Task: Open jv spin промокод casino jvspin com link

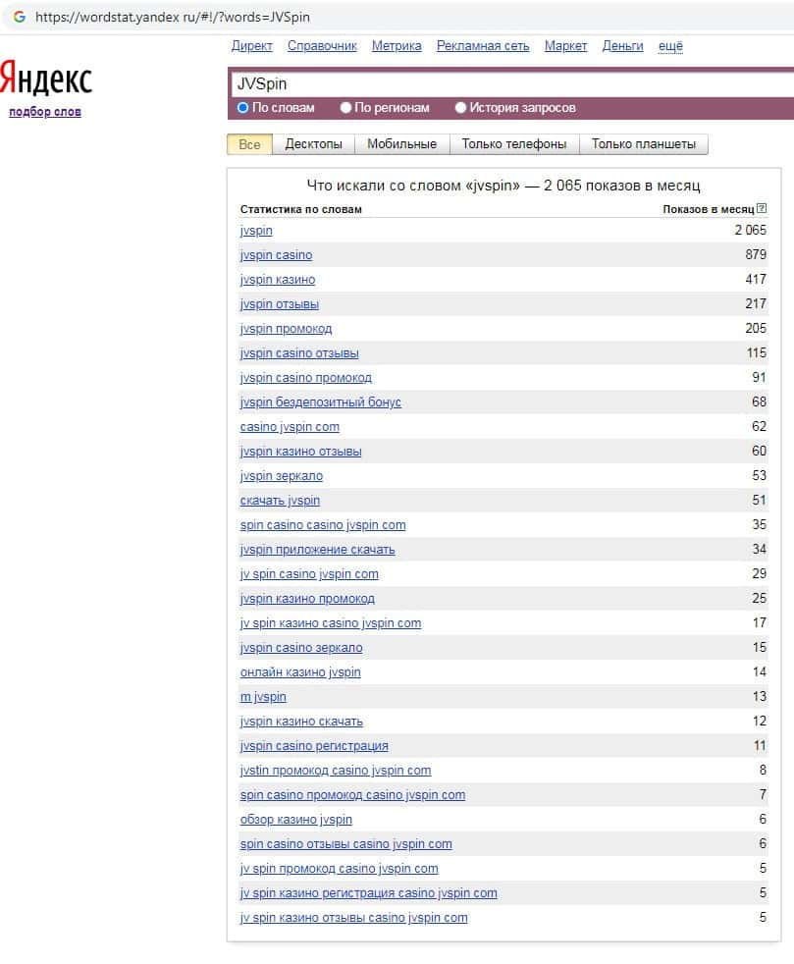Action: (339, 870)
